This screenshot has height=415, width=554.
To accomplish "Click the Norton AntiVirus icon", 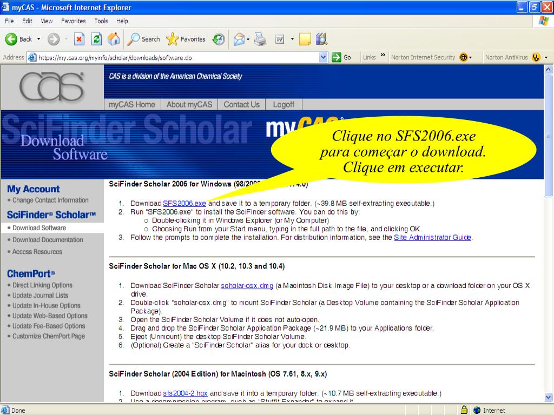I will tap(536, 57).
